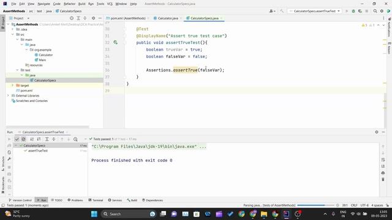This screenshot has height=220, width=392.
Task: Open the TODO tool window
Action: click(x=57, y=200)
